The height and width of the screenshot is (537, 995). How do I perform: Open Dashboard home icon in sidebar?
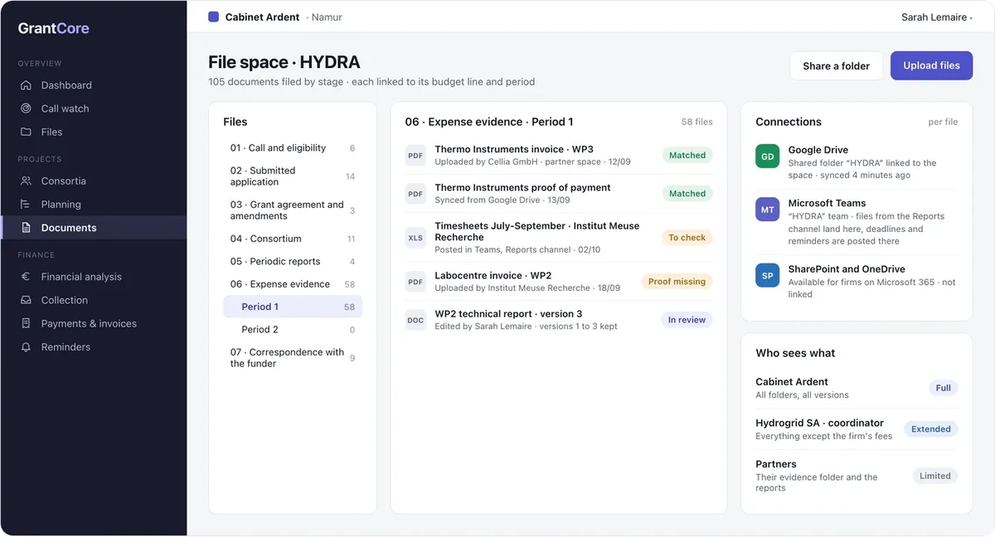(26, 85)
